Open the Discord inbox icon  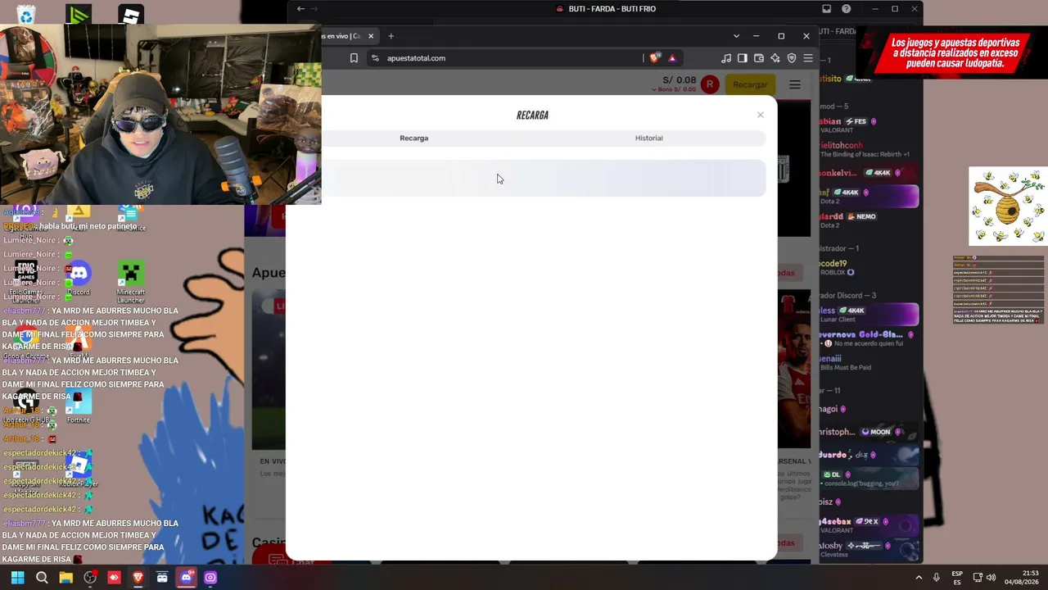[827, 9]
